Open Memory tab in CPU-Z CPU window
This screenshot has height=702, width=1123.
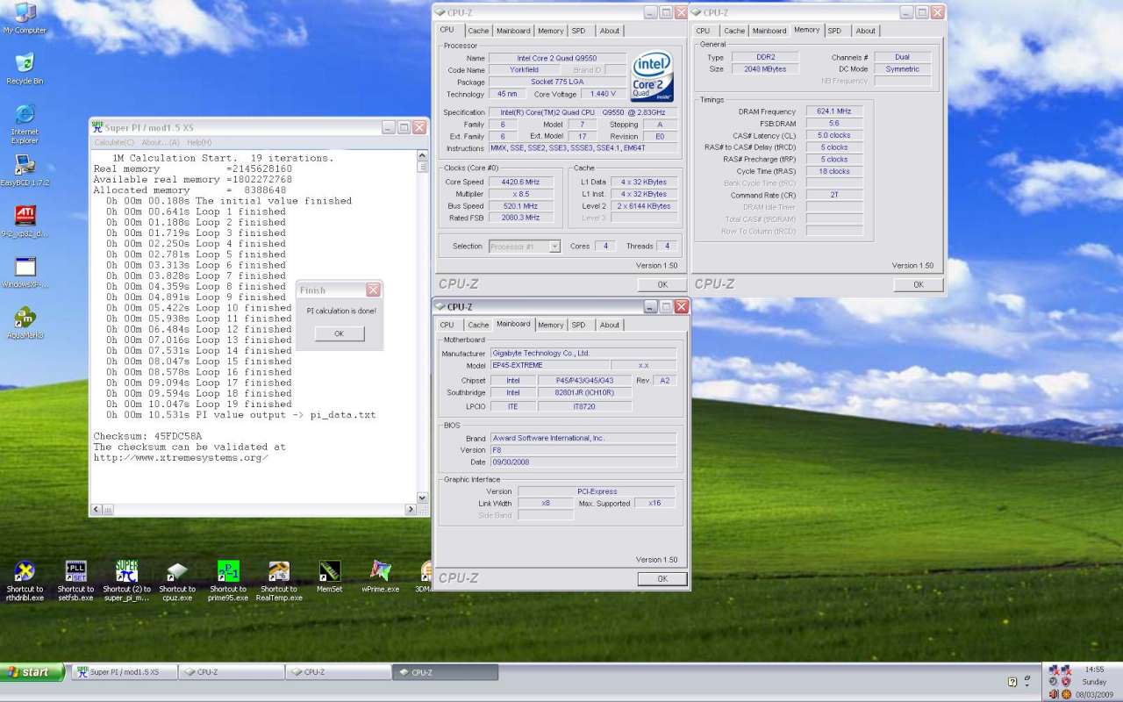[551, 31]
